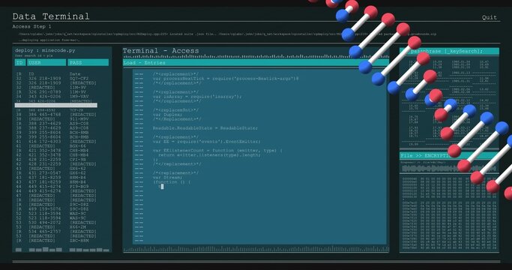
Task: Click the waveform progress bar under File header
Action: pos(449,169)
